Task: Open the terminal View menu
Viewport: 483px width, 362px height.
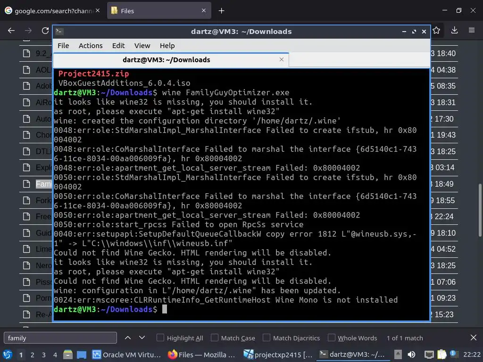Action: coord(142,46)
